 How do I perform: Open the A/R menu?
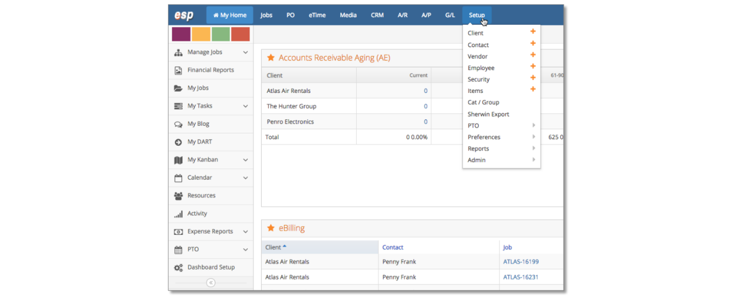(x=403, y=15)
